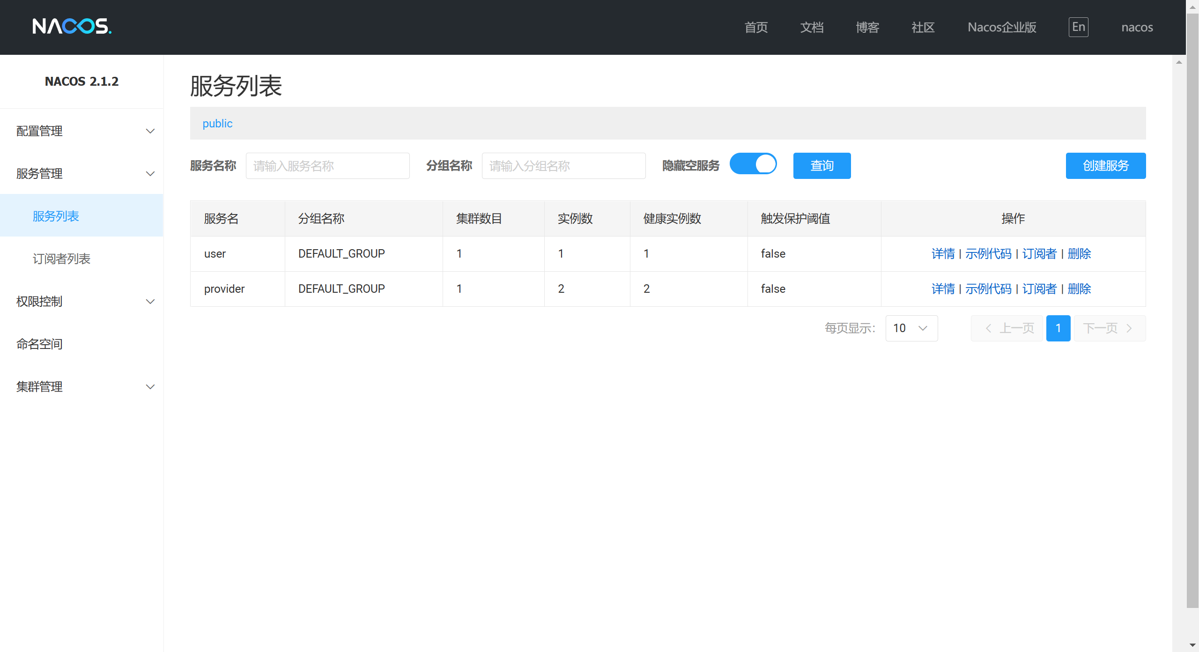Switch language with the En button

pos(1078,27)
